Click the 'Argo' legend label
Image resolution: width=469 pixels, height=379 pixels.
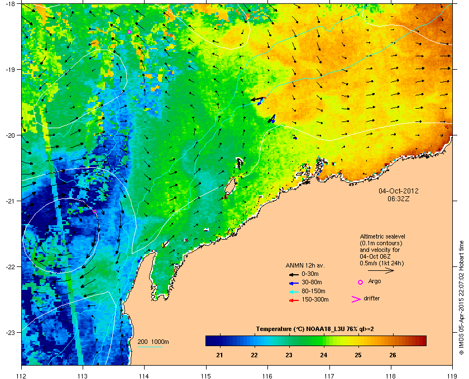pyautogui.click(x=375, y=281)
